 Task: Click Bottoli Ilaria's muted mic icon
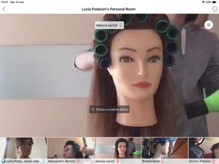coord(162,161)
